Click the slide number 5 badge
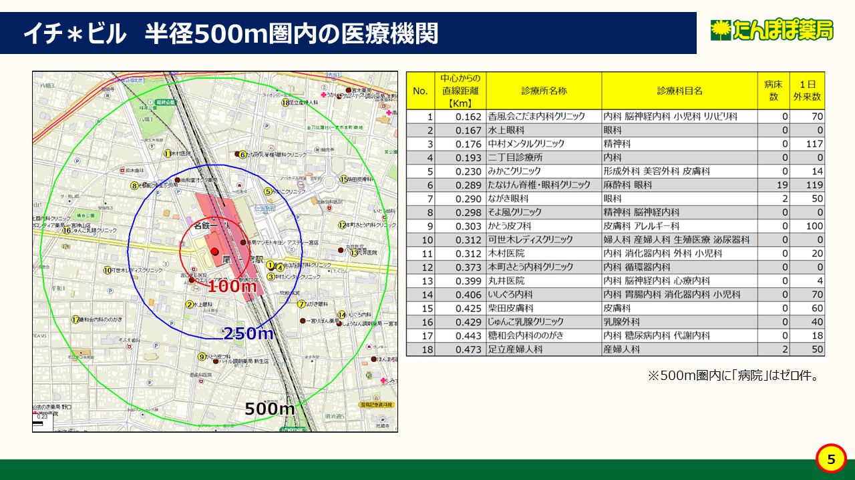The width and height of the screenshot is (855, 480). pyautogui.click(x=831, y=459)
